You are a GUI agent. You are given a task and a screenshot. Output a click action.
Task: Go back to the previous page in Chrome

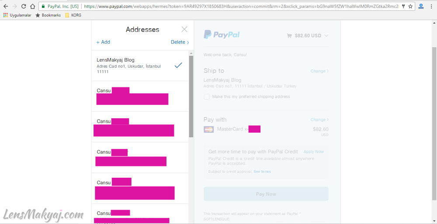(x=6, y=6)
